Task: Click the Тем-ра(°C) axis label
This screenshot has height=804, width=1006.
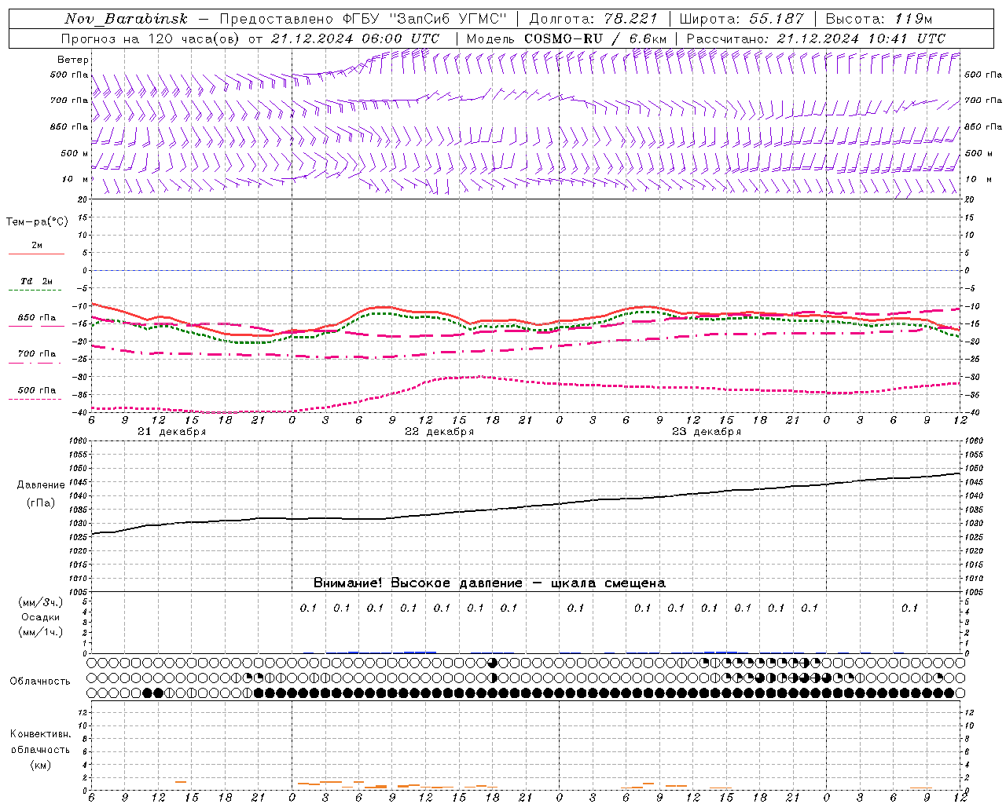Action: (x=37, y=222)
